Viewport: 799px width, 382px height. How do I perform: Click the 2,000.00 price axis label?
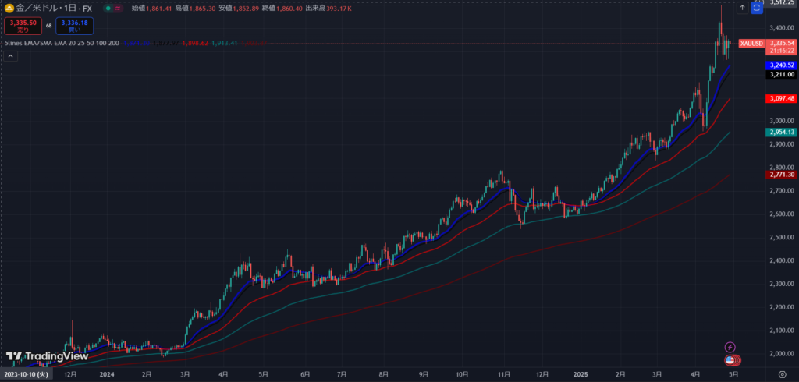click(782, 353)
